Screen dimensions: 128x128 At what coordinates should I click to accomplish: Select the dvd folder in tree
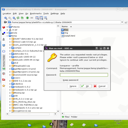pyautogui.click(x=15, y=63)
